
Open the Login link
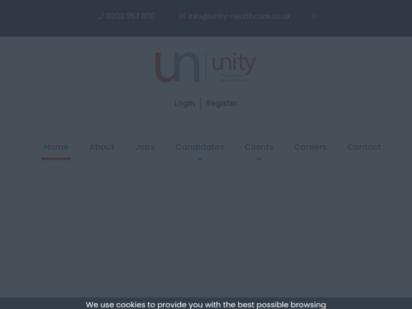click(185, 103)
